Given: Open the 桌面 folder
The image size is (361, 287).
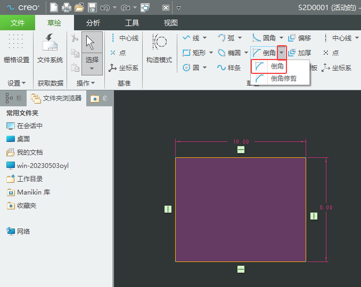Looking at the screenshot, I should point(18,139).
